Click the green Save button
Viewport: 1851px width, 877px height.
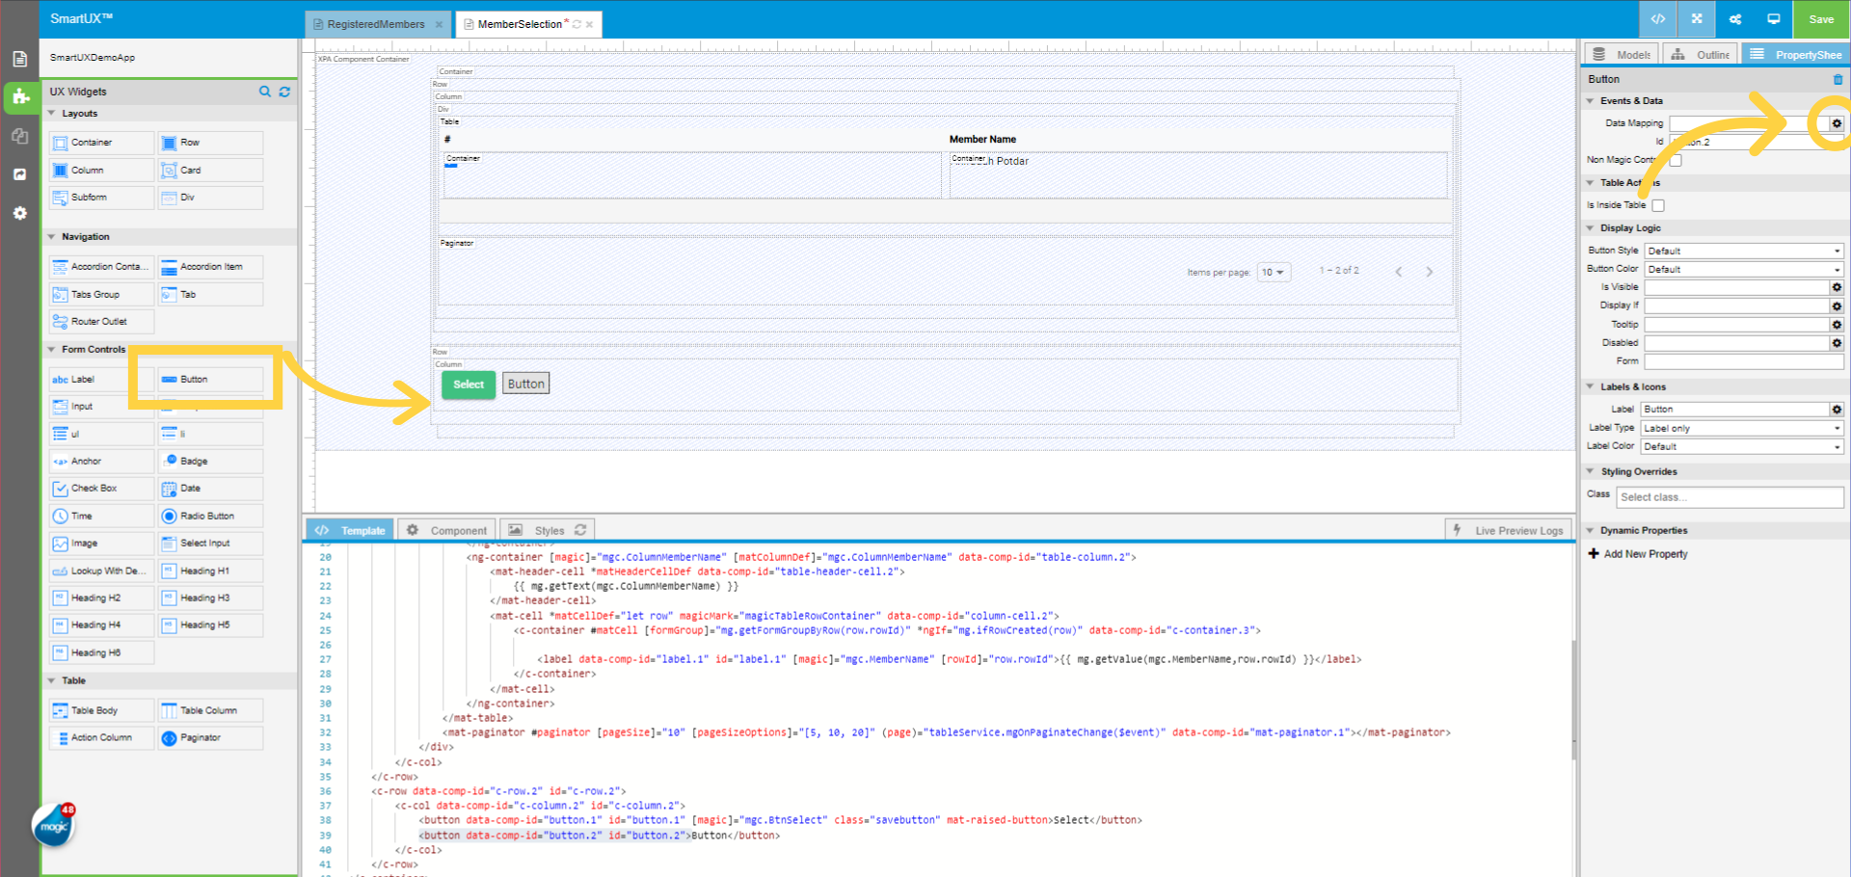point(1821,19)
